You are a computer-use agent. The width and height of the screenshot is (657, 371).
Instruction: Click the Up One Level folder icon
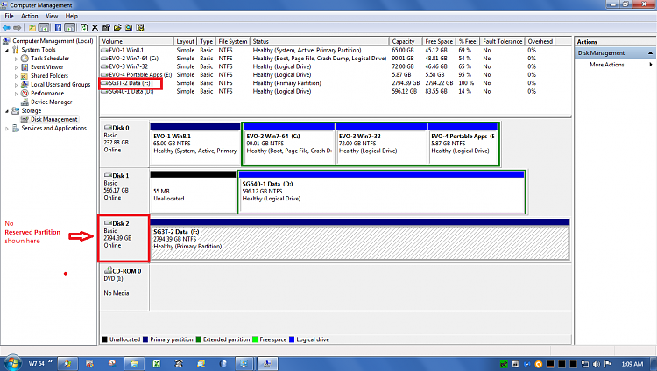[32, 28]
